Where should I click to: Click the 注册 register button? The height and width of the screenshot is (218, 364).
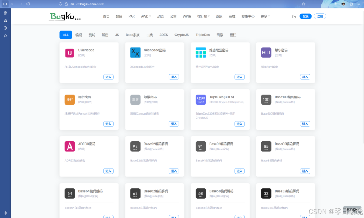coord(320,16)
